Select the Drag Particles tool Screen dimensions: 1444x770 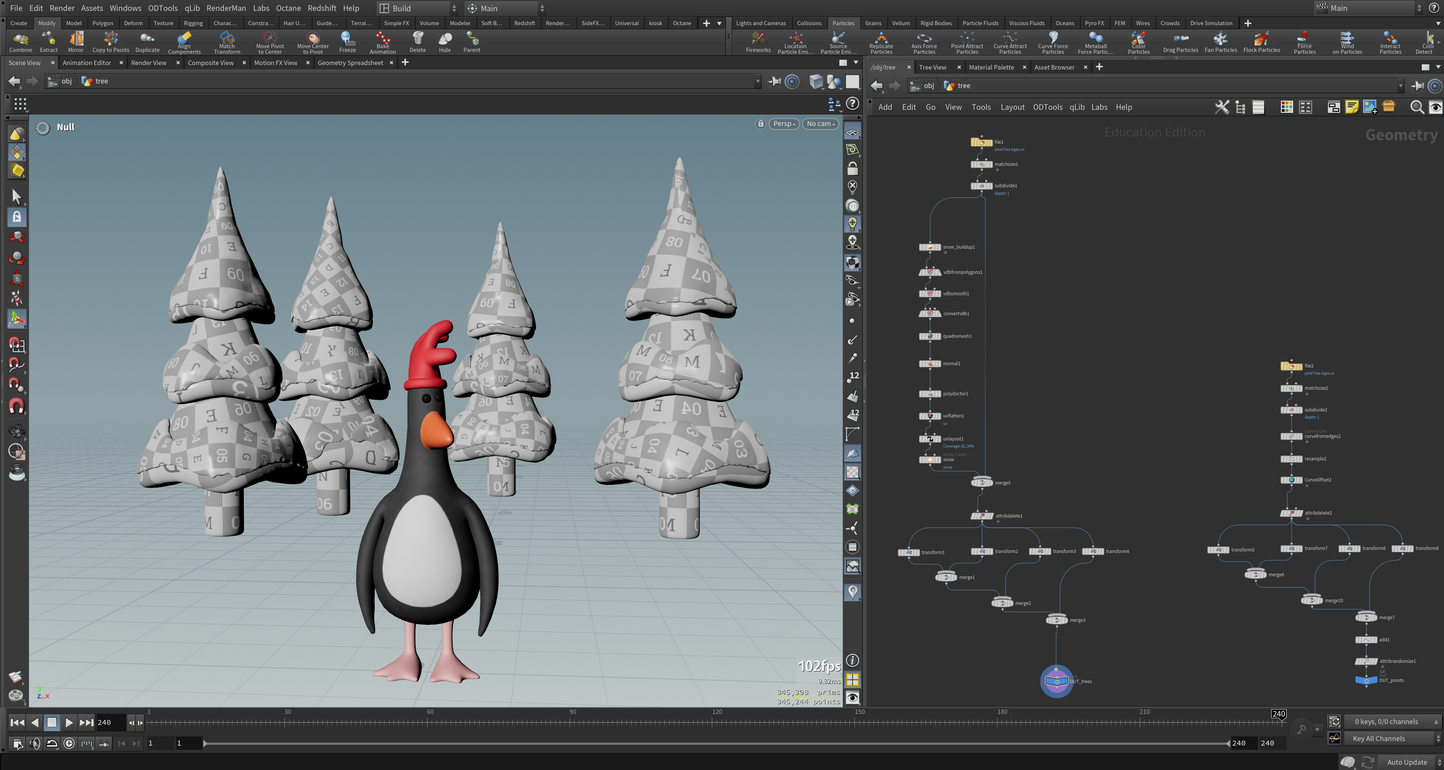[1181, 42]
